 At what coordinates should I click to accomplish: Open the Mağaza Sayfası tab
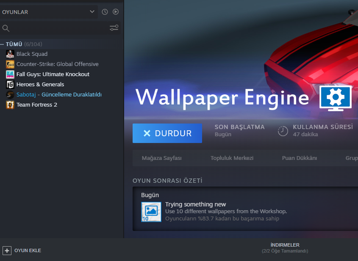[x=162, y=158]
